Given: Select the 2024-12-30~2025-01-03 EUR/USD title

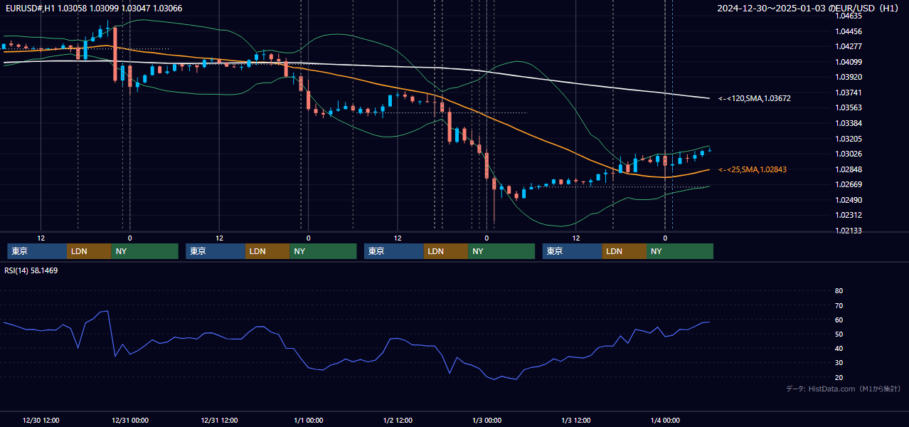Looking at the screenshot, I should [x=808, y=8].
